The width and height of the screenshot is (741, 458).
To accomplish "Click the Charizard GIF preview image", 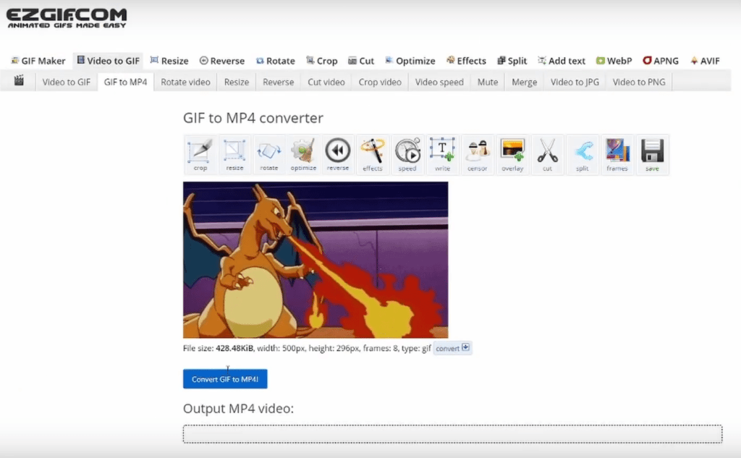I will [316, 260].
